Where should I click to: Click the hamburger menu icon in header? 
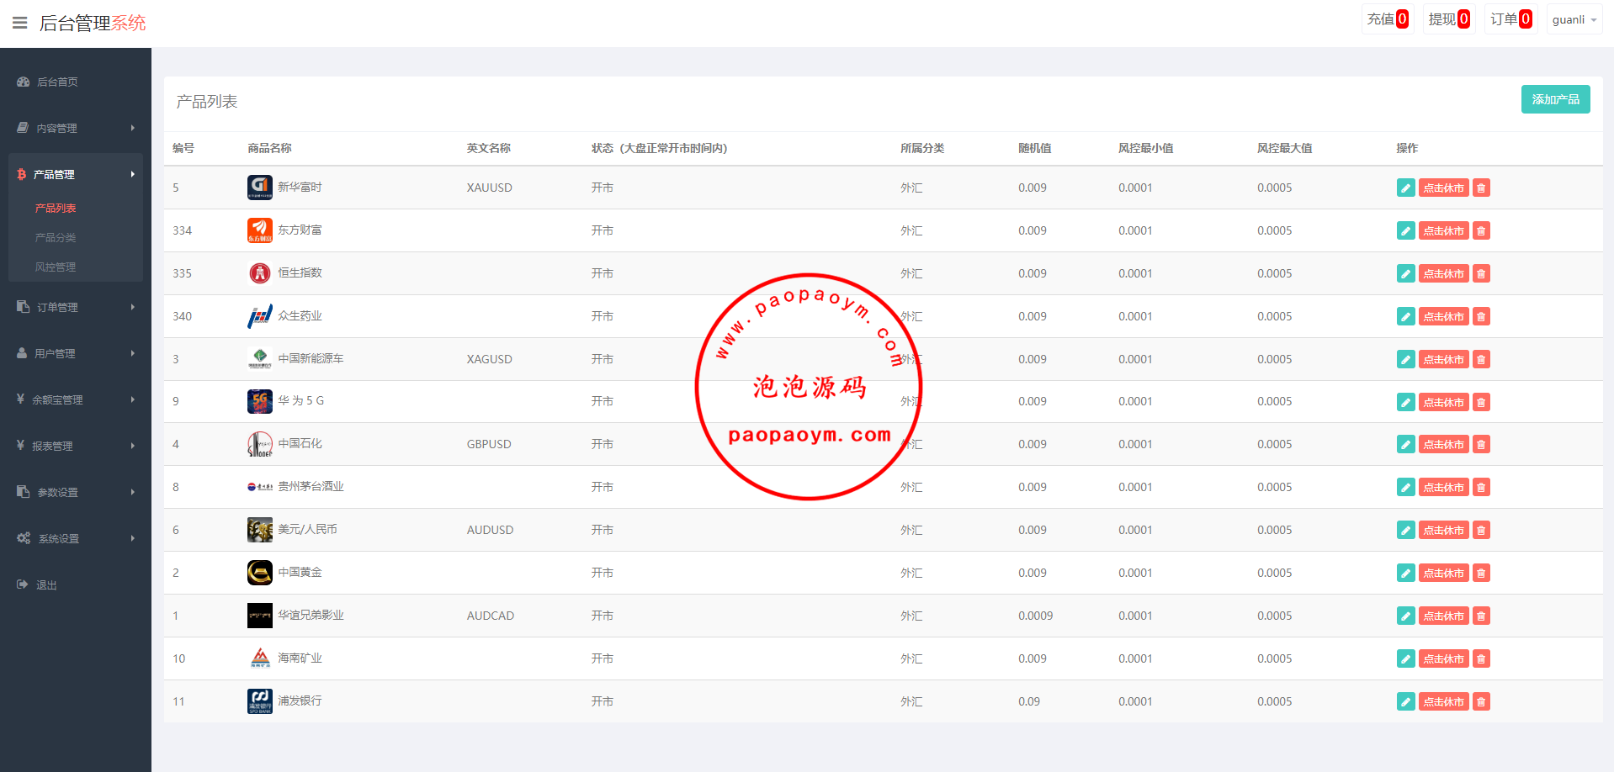point(20,23)
